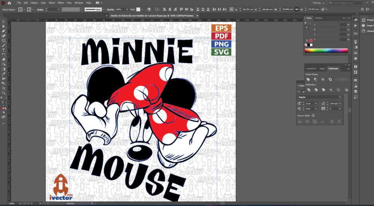Open the zoom level dropdown in status bar
Image resolution: width=374 pixels, height=206 pixels.
(20, 204)
